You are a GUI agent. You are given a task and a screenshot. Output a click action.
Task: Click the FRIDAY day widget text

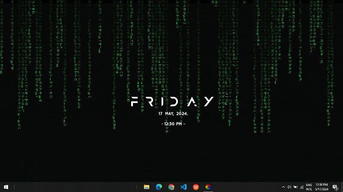(171, 102)
